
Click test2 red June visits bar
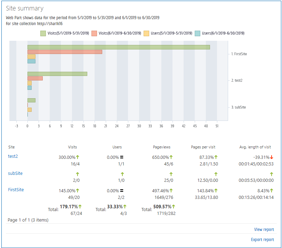point(35,78)
